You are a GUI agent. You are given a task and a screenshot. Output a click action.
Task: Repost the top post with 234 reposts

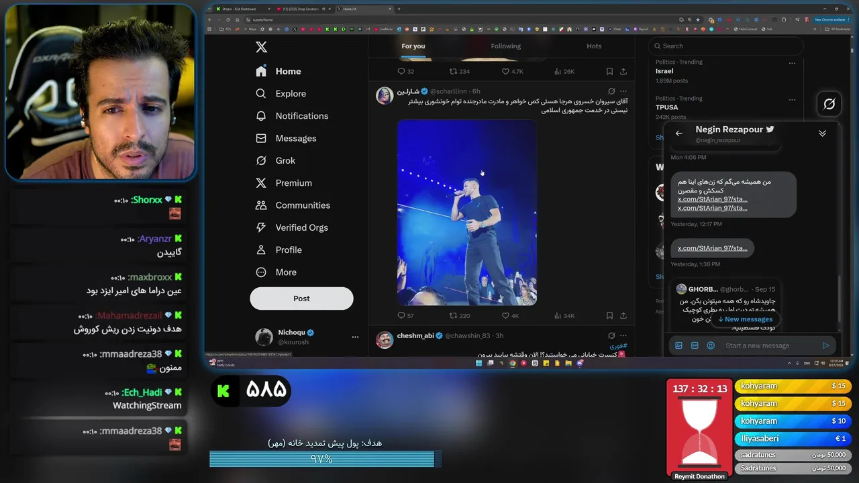(x=460, y=71)
